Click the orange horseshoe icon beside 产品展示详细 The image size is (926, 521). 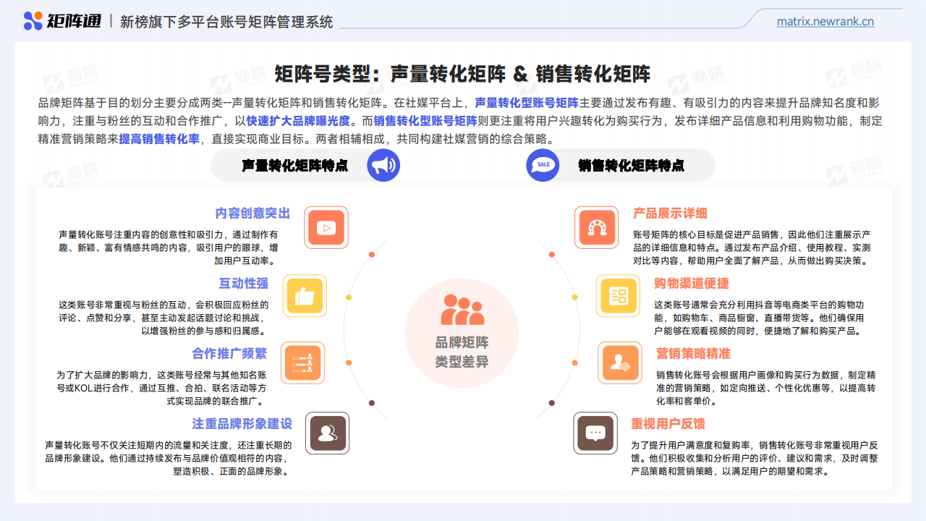click(x=597, y=228)
